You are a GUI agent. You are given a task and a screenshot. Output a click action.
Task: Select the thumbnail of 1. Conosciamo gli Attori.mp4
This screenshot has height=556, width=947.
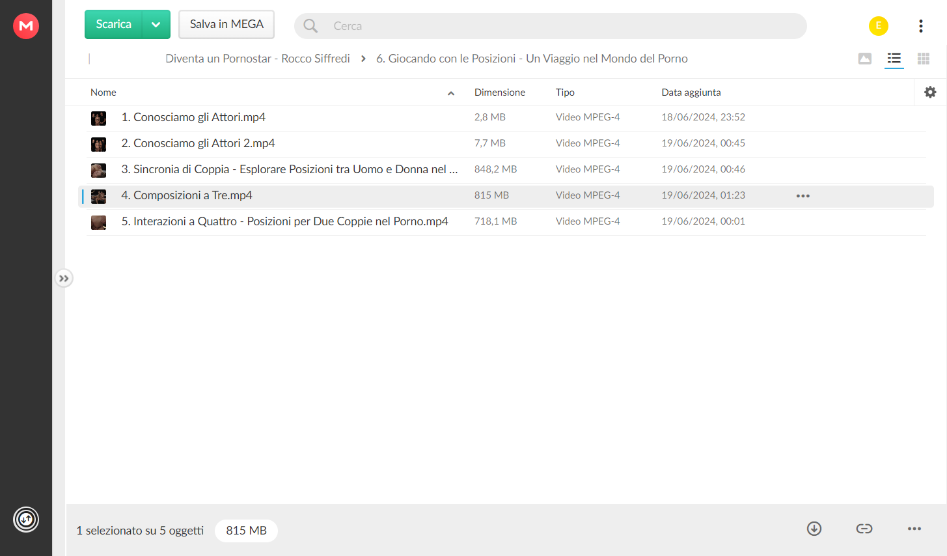coord(98,118)
